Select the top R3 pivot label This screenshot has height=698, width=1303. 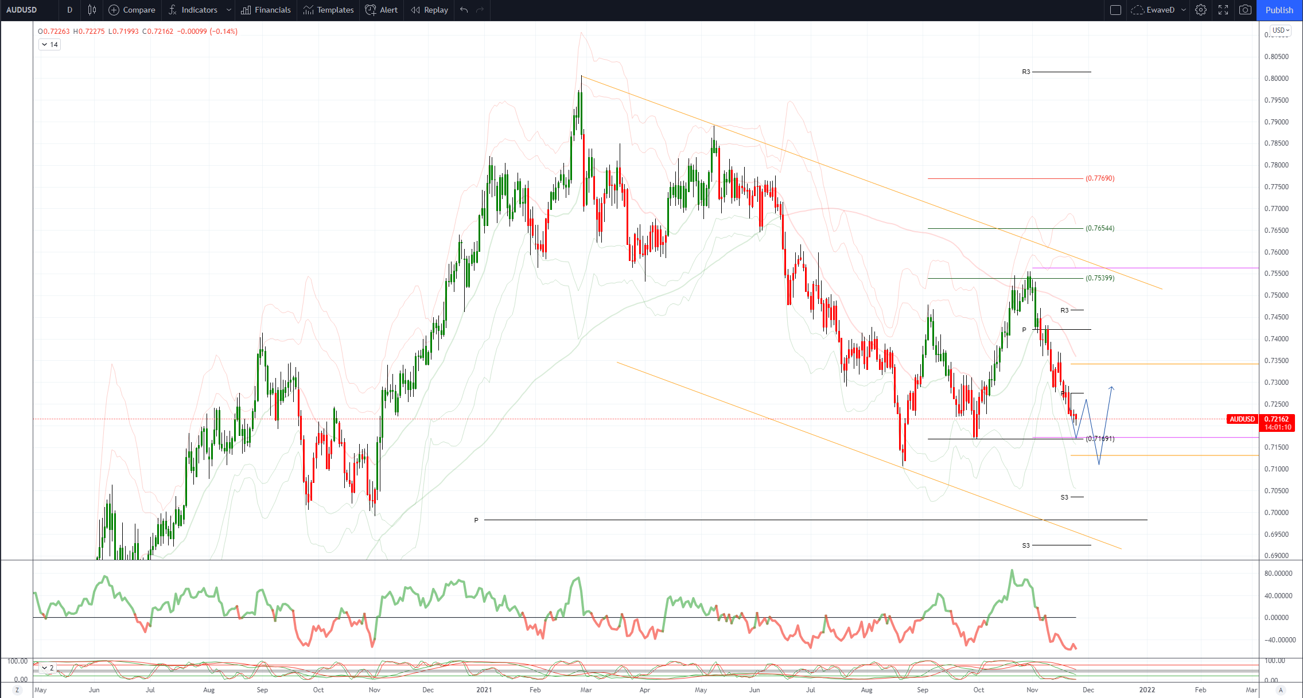pos(1026,72)
